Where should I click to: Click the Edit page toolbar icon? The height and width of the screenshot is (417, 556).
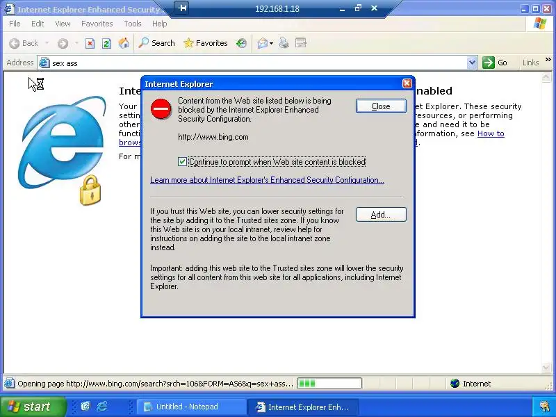pos(301,43)
